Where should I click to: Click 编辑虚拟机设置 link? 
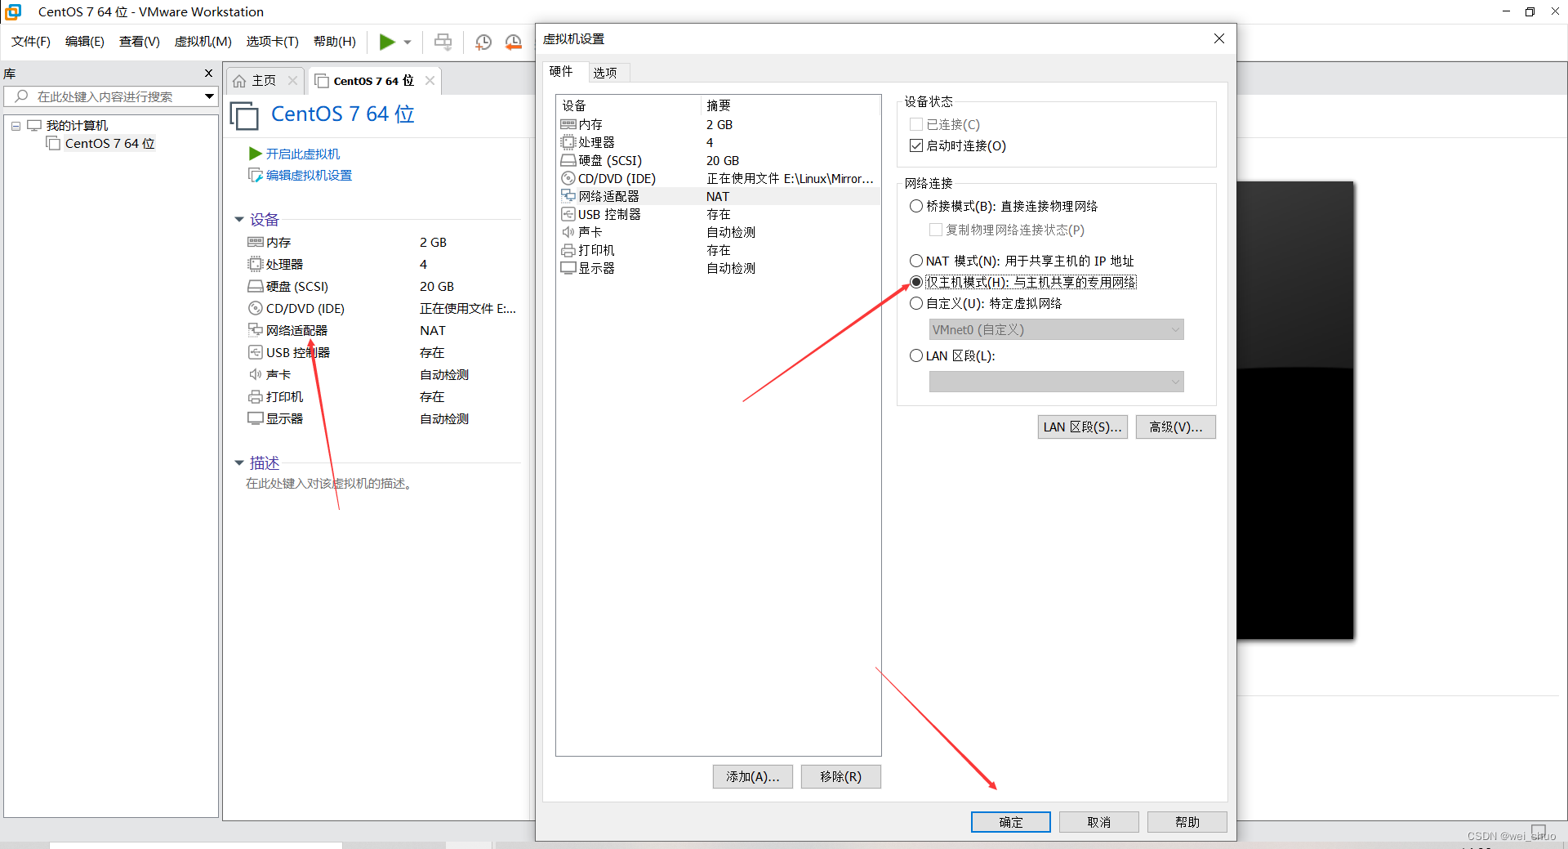309,176
